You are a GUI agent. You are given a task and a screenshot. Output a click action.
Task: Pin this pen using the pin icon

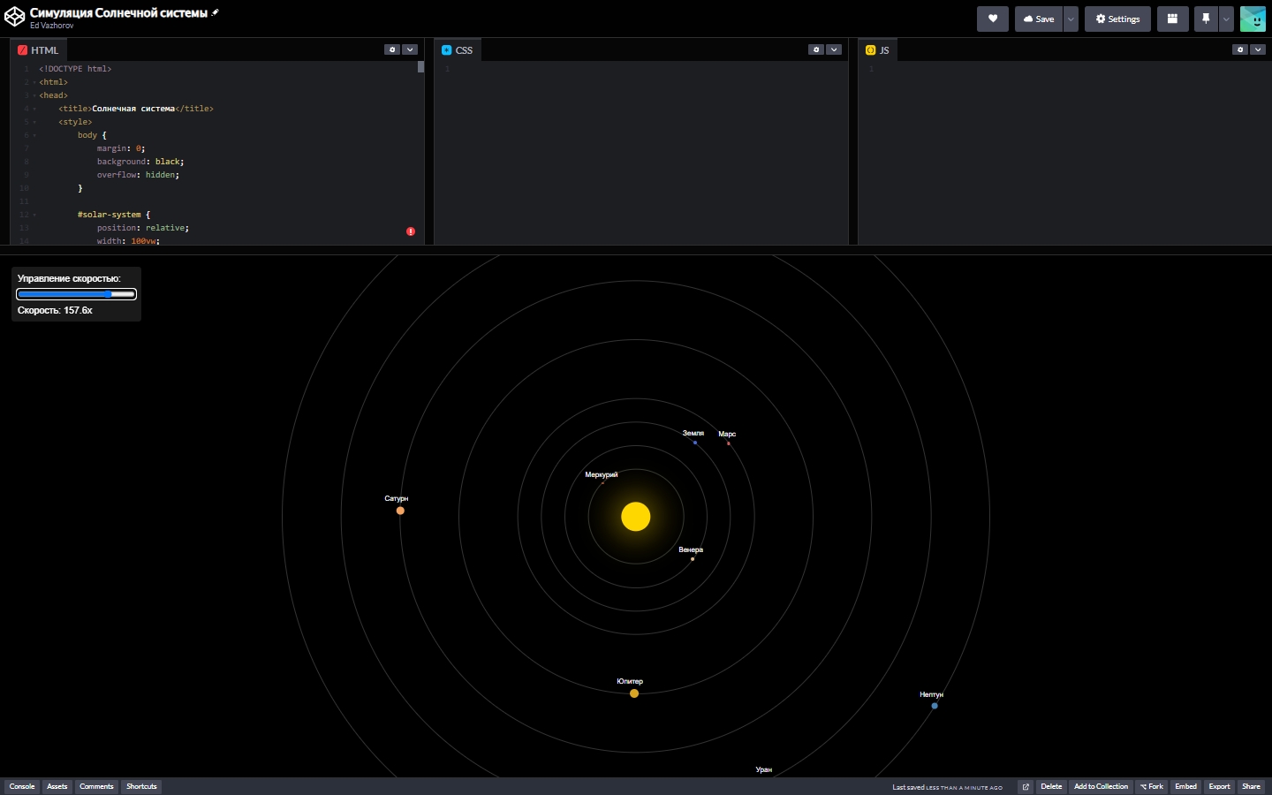pos(1206,19)
